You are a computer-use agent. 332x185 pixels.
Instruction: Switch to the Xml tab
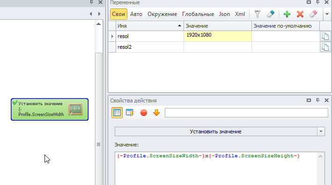[240, 14]
